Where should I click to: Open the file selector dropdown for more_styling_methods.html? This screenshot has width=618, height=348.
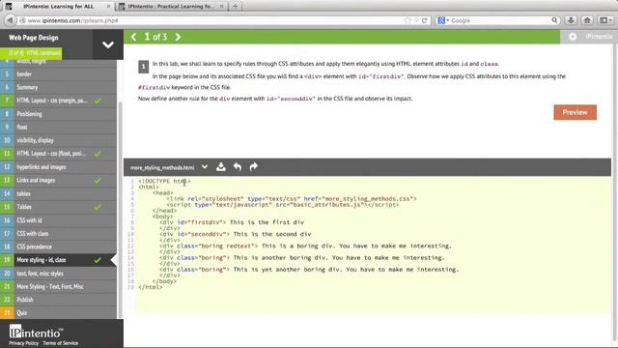[205, 167]
